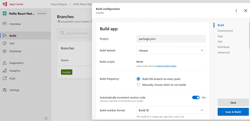Screen dimensions: 250x121
Task: Collapse the sidebar with double chevron
Action: pyautogui.click(x=46, y=118)
